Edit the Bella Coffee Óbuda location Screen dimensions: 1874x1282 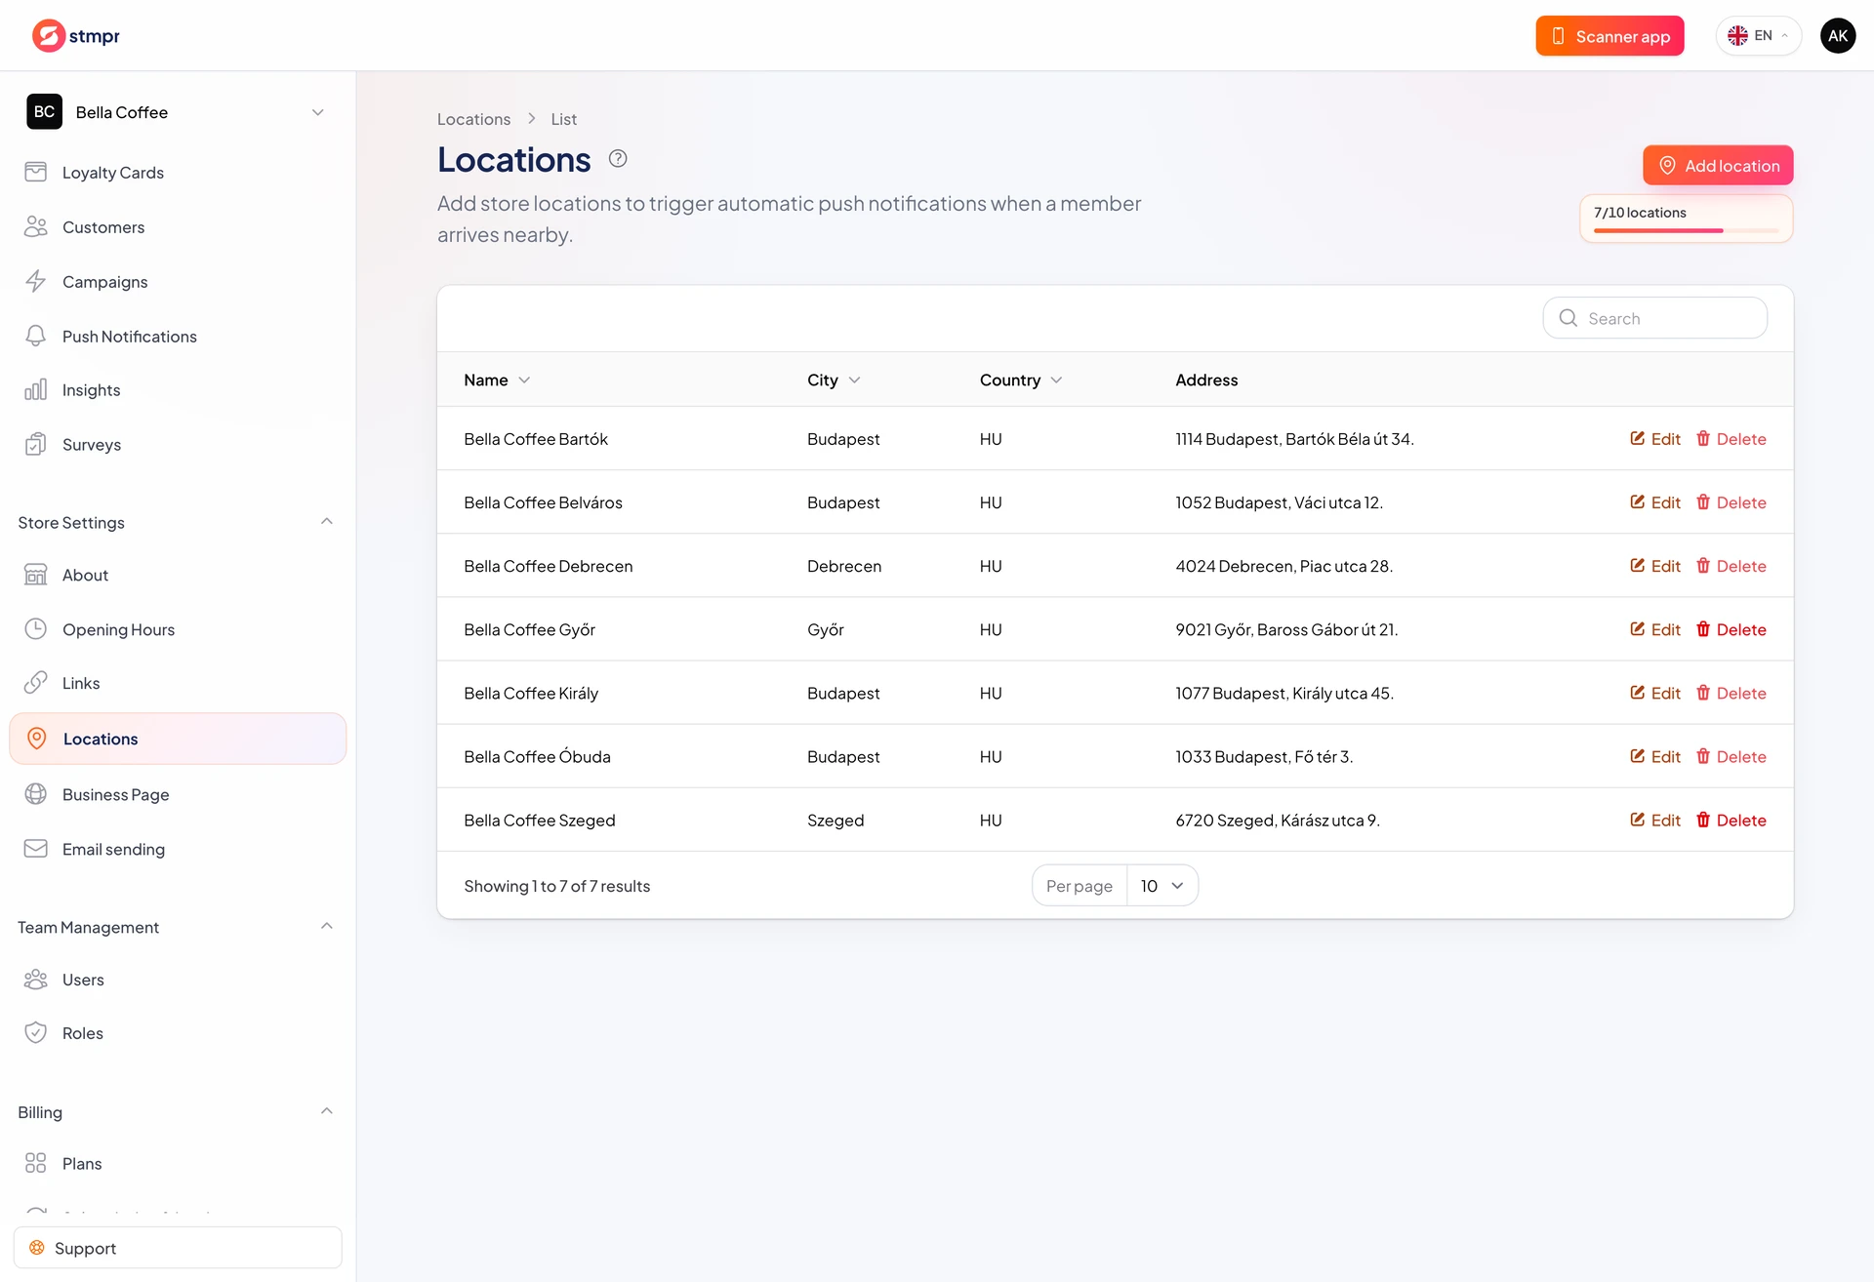coord(1655,756)
